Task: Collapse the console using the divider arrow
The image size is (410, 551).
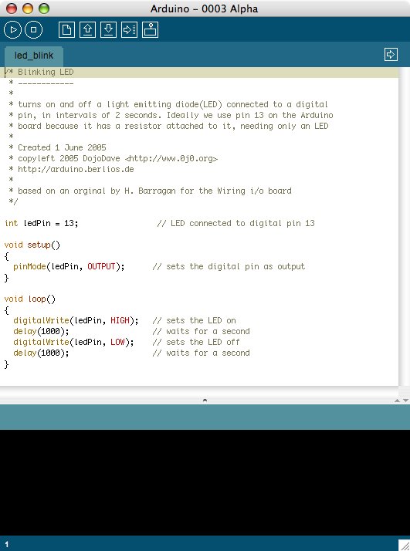Action: tap(205, 400)
